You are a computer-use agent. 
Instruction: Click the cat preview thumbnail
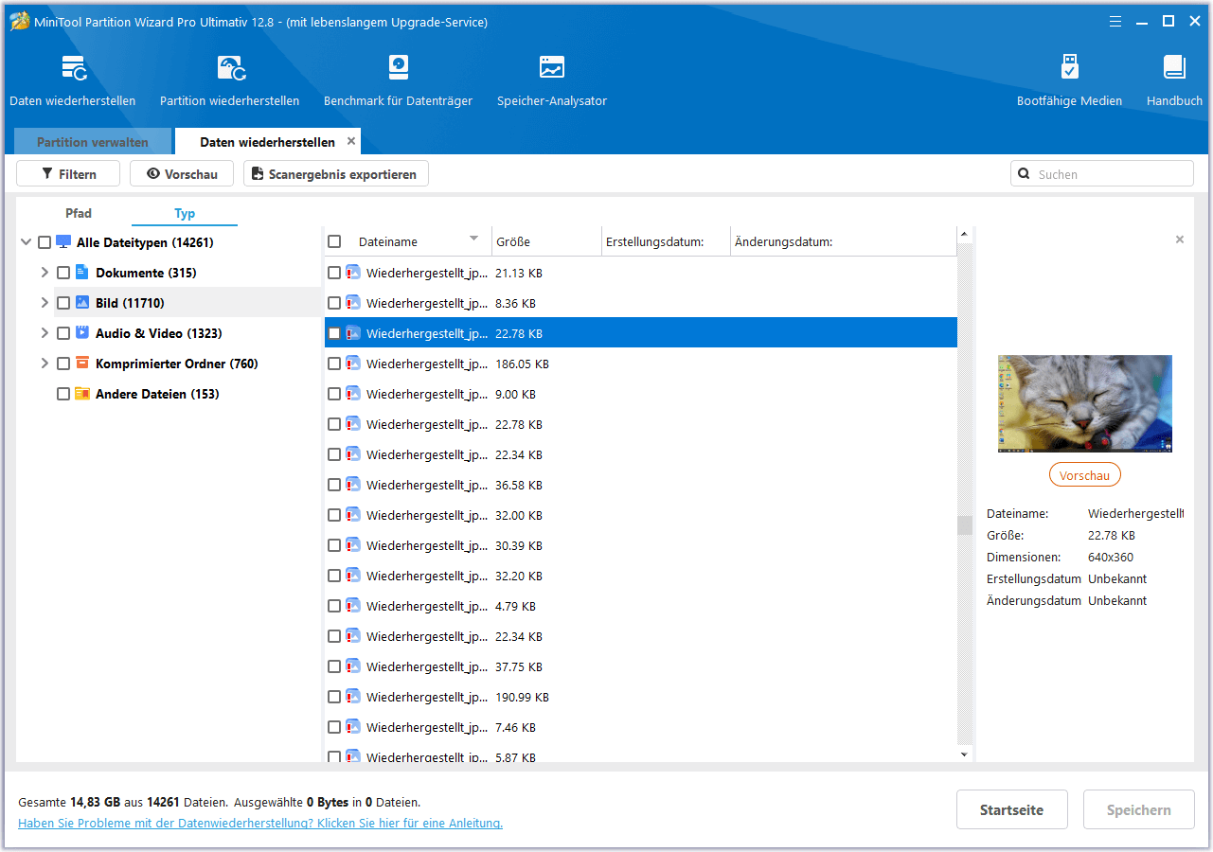(x=1085, y=404)
